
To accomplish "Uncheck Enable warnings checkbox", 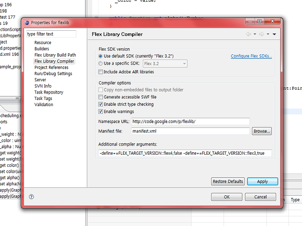I will 101,112.
